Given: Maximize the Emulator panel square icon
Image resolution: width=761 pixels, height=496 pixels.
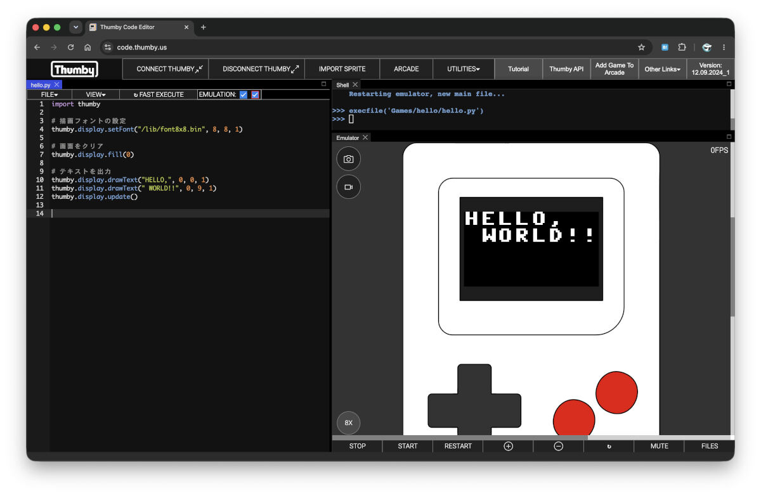Looking at the screenshot, I should 729,137.
